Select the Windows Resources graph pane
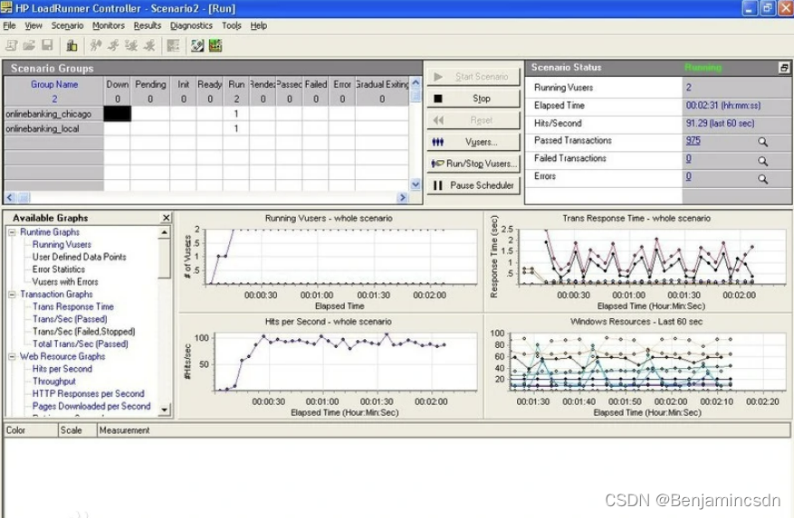794x518 pixels. 638,367
